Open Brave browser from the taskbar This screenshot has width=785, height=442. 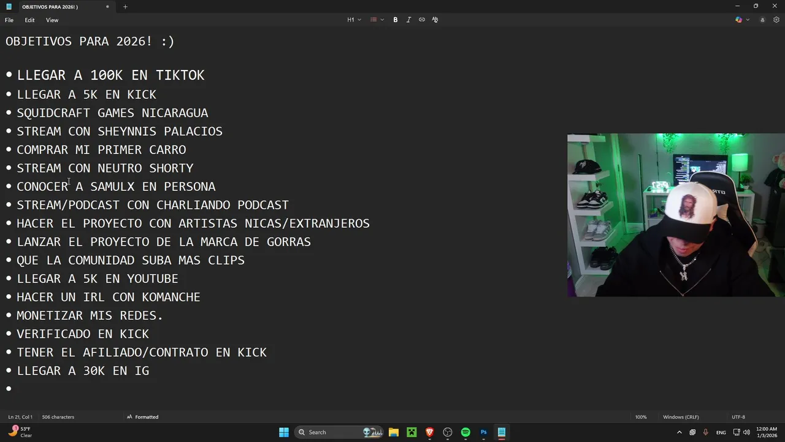[x=430, y=432]
